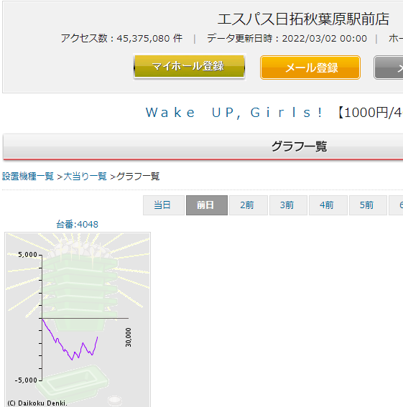Open the 4前 day tab

coord(328,205)
